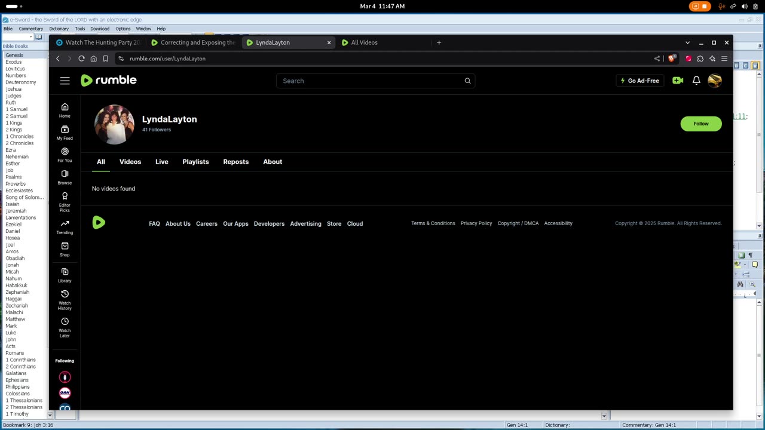
Task: Click LyndaLayton profile picture
Action: point(114,124)
